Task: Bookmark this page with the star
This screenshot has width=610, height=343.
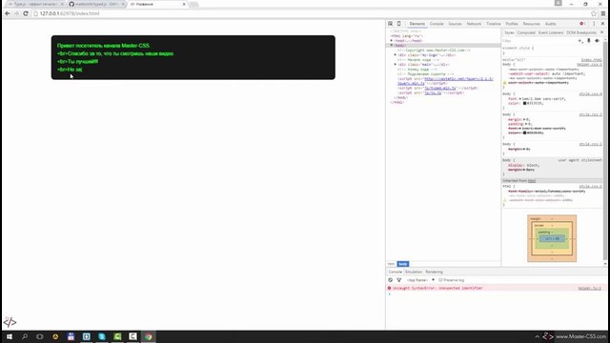Action: tap(594, 13)
